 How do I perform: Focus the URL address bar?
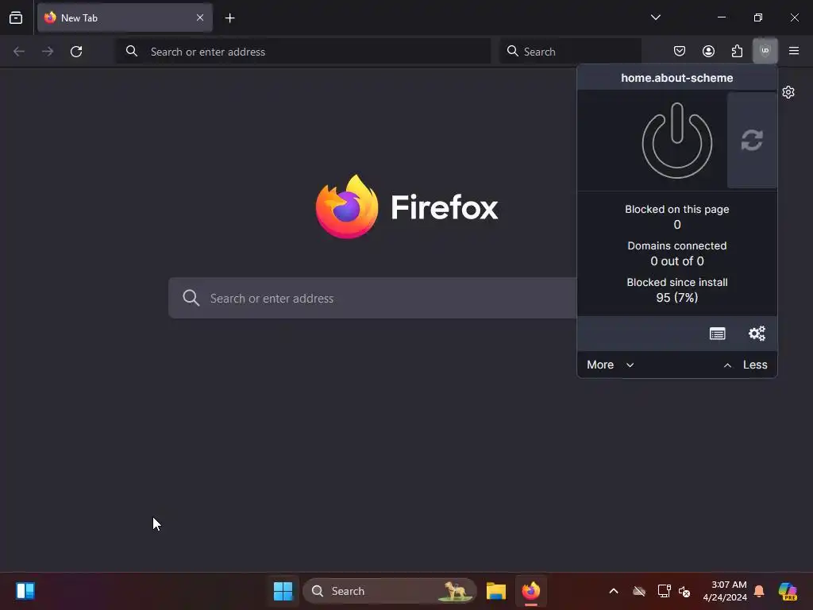[x=302, y=52]
